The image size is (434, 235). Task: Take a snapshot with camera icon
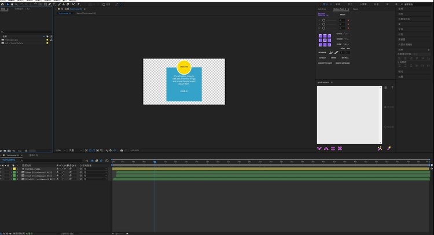pos(122,150)
